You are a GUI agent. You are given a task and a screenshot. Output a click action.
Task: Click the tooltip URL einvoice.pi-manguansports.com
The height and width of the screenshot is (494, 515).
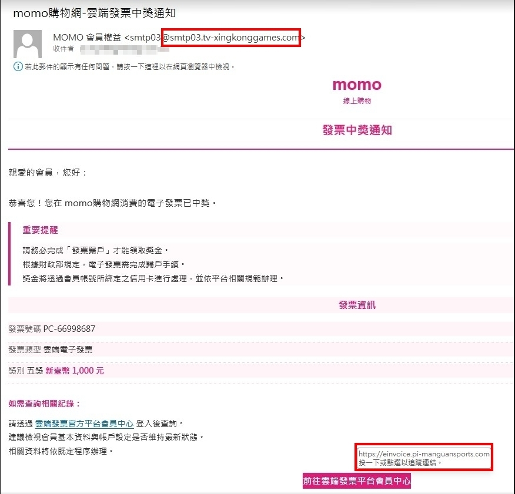[x=424, y=454]
